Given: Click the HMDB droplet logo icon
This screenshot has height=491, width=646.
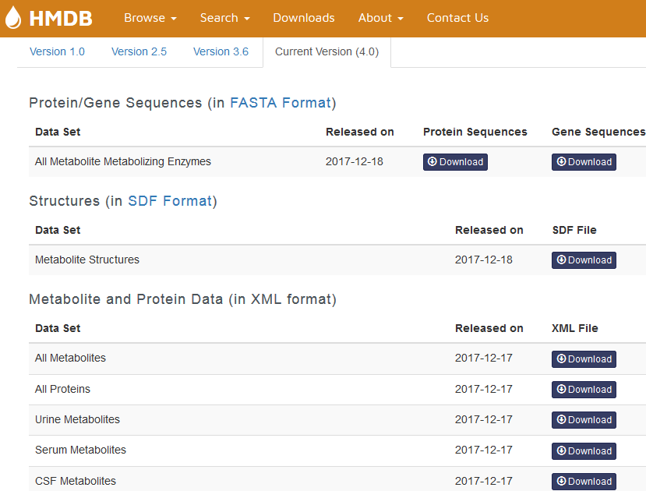Looking at the screenshot, I should point(13,18).
